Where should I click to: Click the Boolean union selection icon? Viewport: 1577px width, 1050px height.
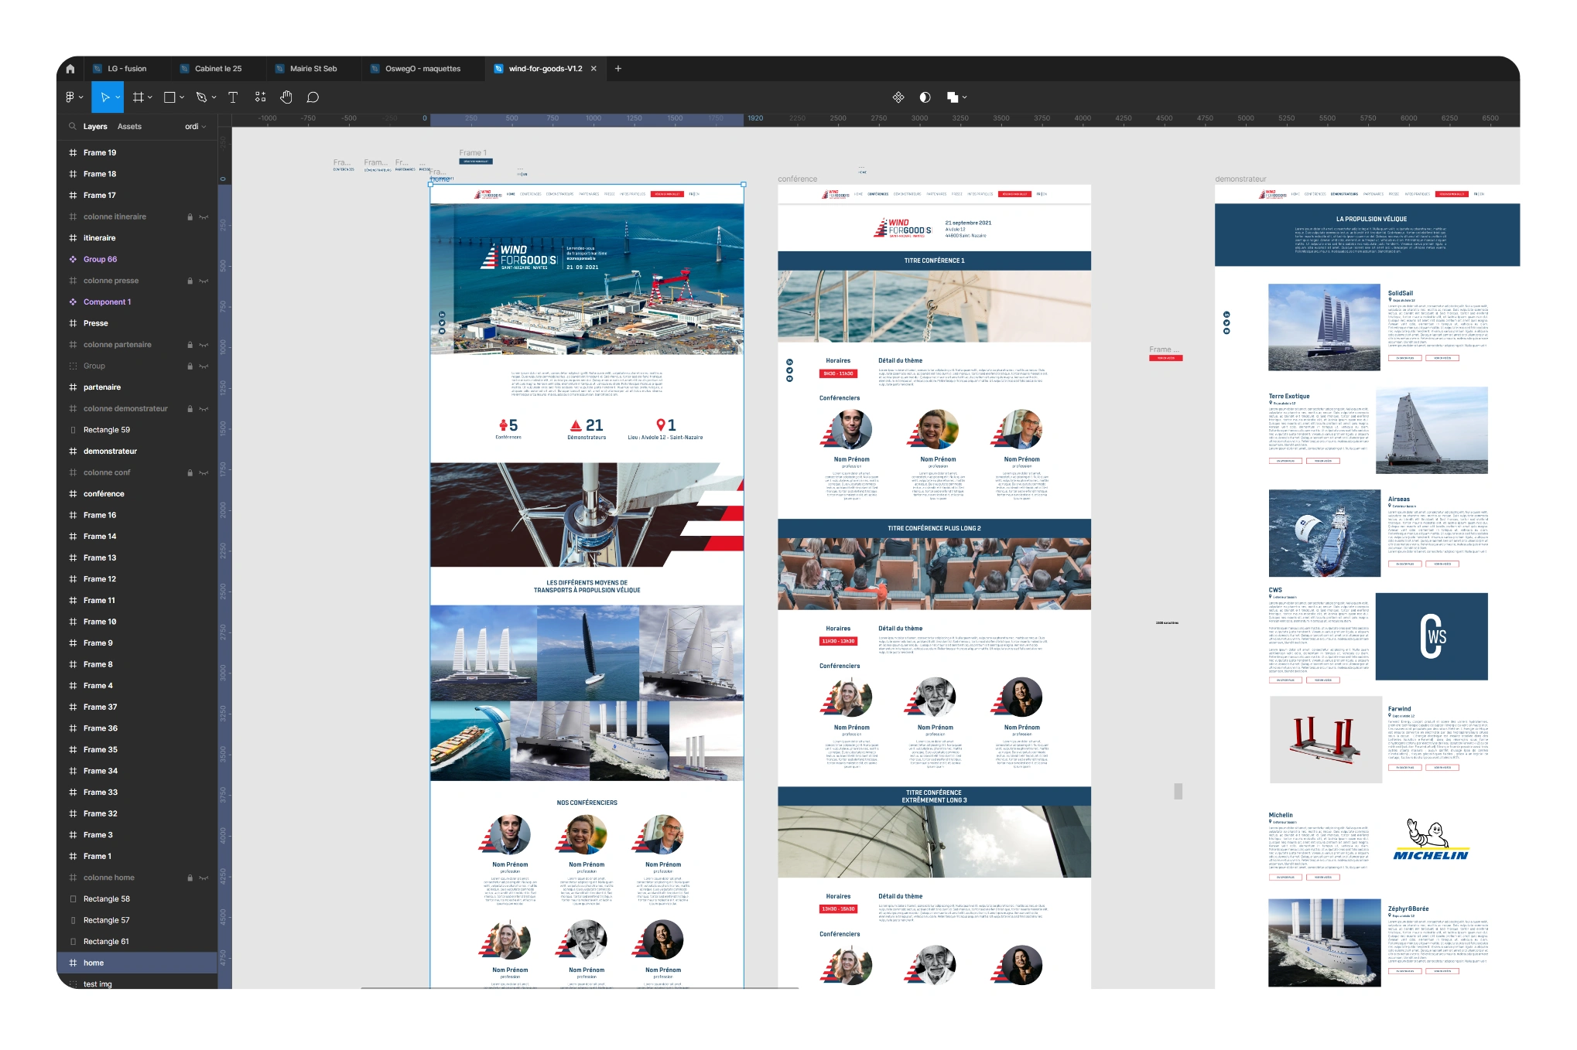coord(953,97)
